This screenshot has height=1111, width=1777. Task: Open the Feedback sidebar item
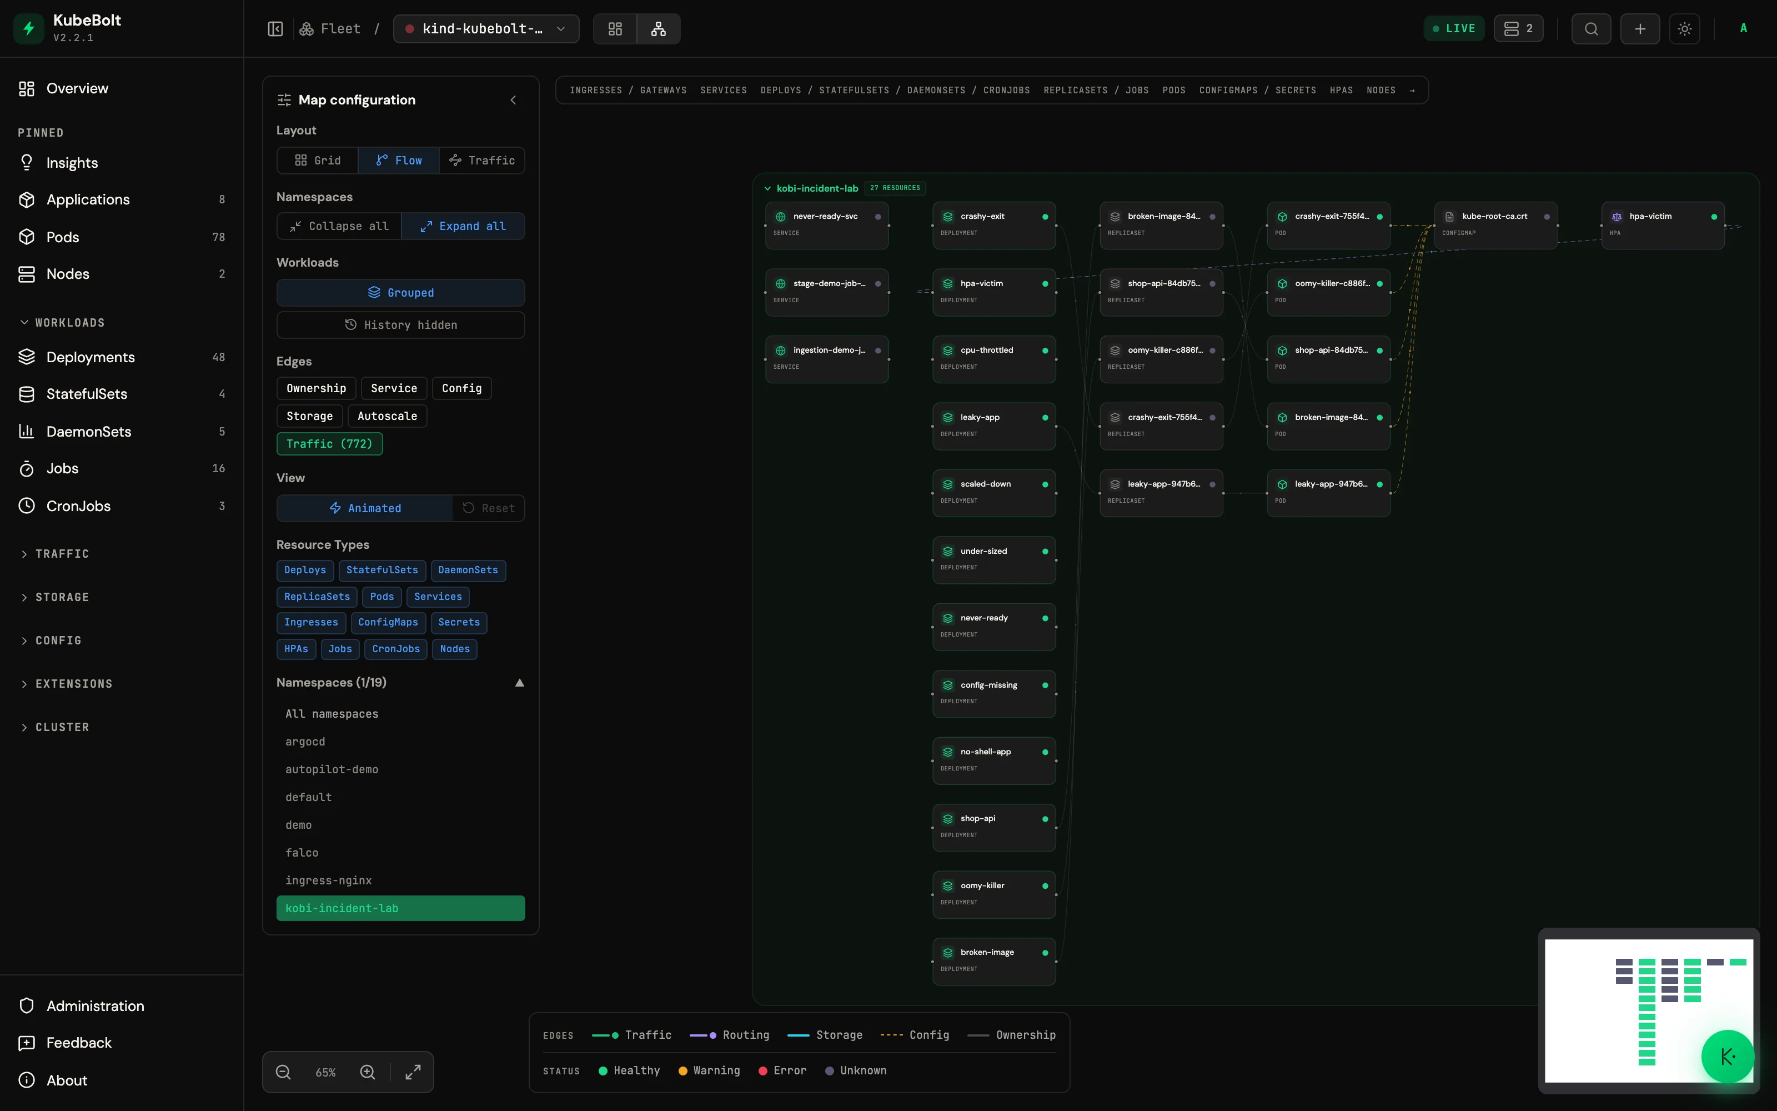tap(122, 1043)
